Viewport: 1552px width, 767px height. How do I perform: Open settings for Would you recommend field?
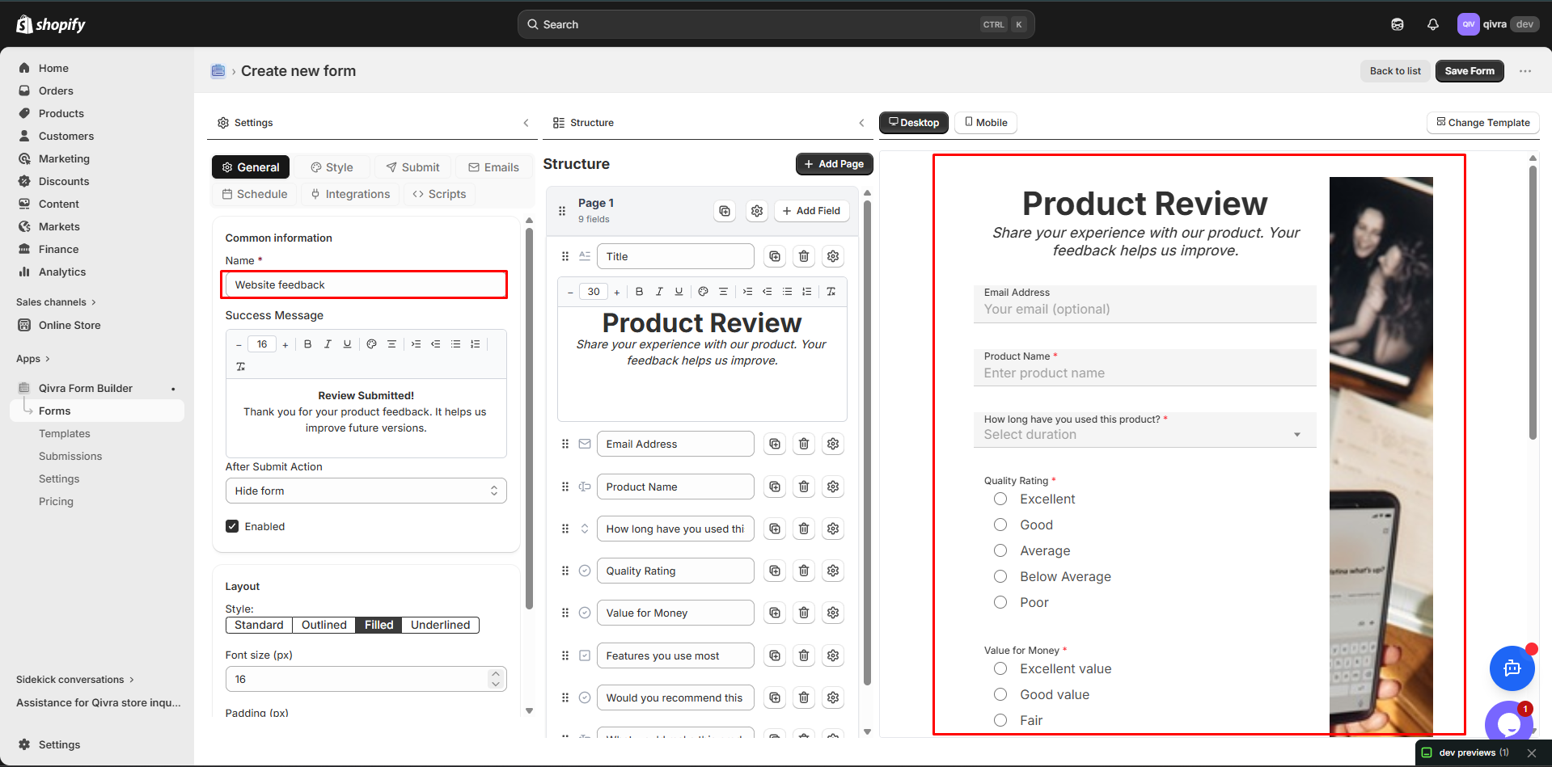pos(833,697)
